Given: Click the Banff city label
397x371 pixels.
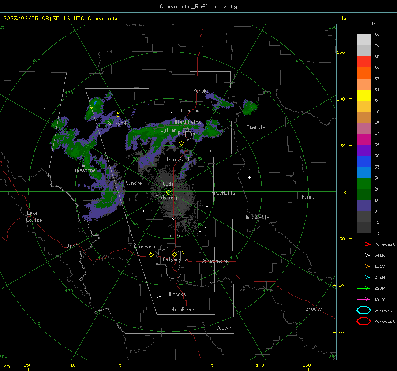Looking at the screenshot, I should tap(73, 246).
